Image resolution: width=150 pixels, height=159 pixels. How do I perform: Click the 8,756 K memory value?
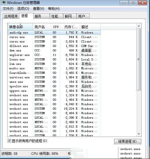pos(72,55)
